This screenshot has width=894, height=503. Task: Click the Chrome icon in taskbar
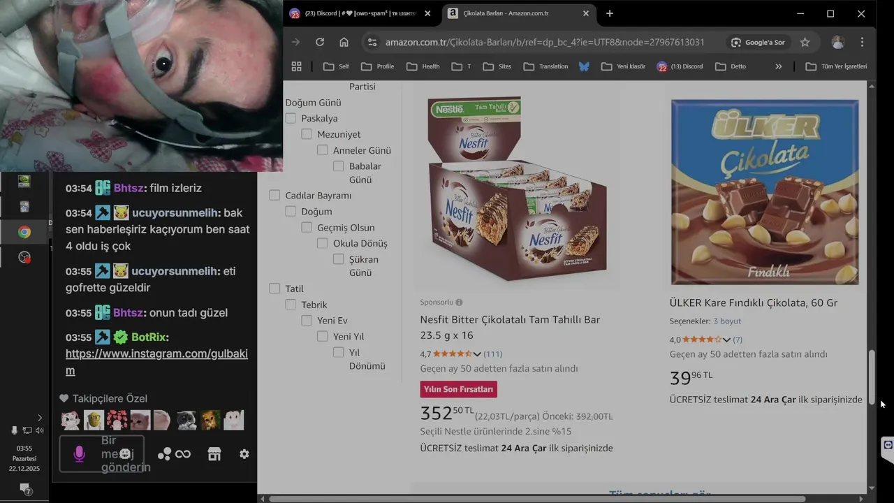(24, 232)
